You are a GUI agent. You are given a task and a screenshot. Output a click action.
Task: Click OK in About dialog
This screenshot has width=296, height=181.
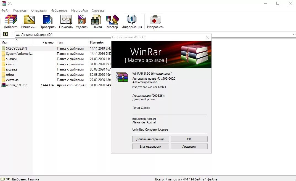(x=189, y=139)
